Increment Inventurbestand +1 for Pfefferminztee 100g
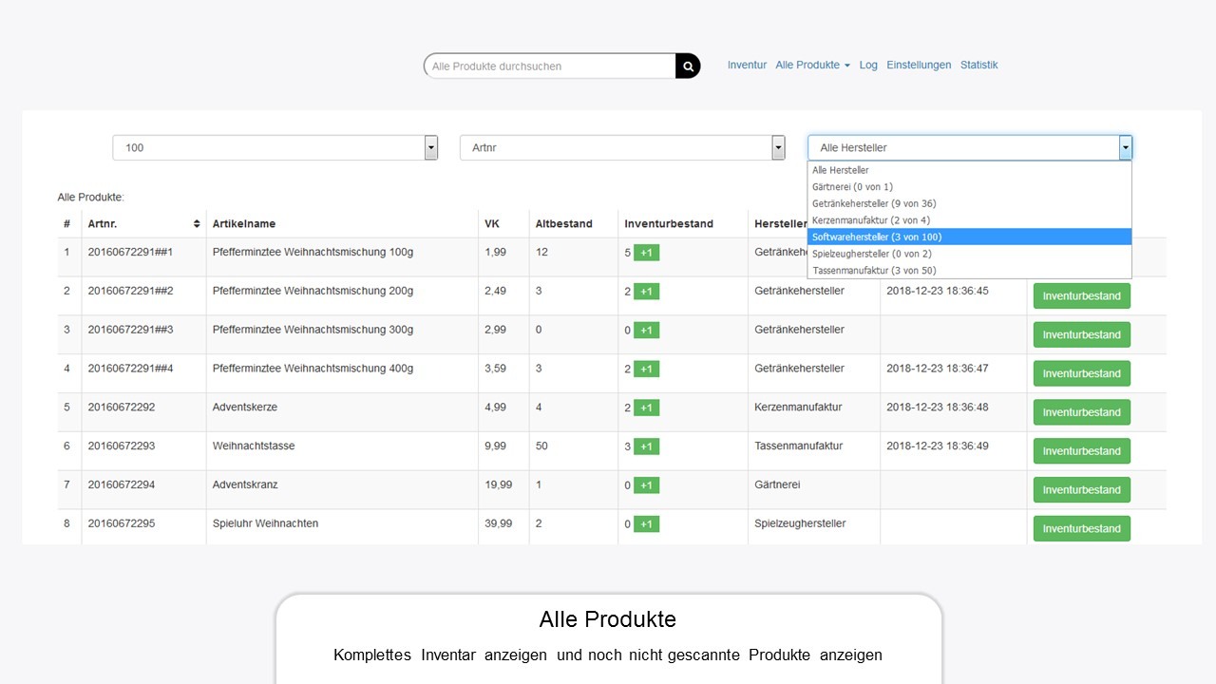The height and width of the screenshot is (684, 1216). tap(646, 253)
